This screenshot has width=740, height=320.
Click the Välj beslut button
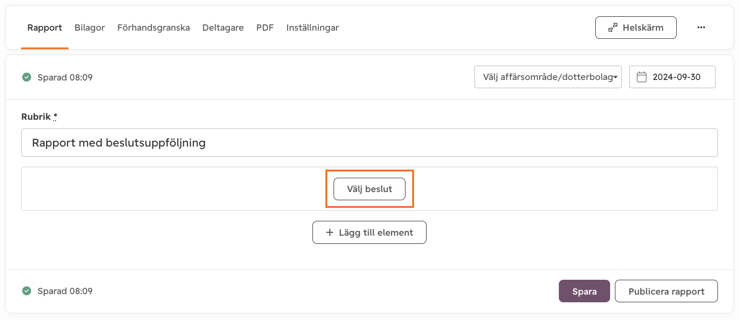pyautogui.click(x=370, y=189)
